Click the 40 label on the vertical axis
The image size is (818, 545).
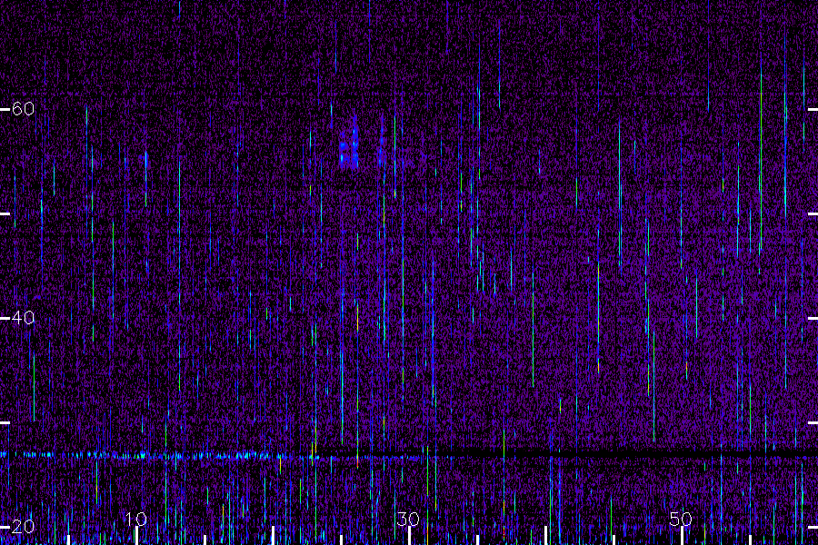23,318
